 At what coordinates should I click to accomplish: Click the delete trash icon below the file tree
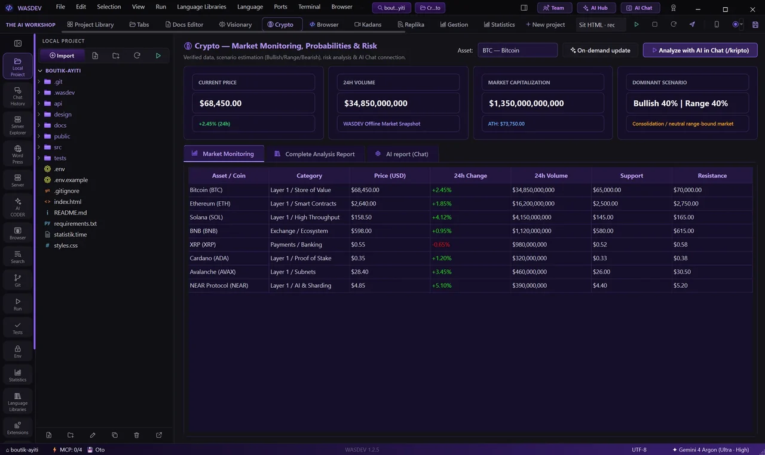coord(137,435)
